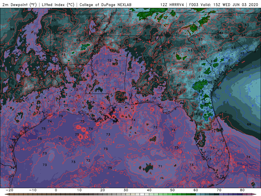Click the left arrow end of color bar

point(7,194)
